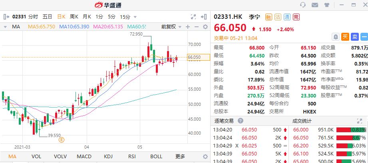This screenshot has width=368, height=163.
Task: Click the 通 stock connect tag icon
Action: pyautogui.click(x=287, y=17)
